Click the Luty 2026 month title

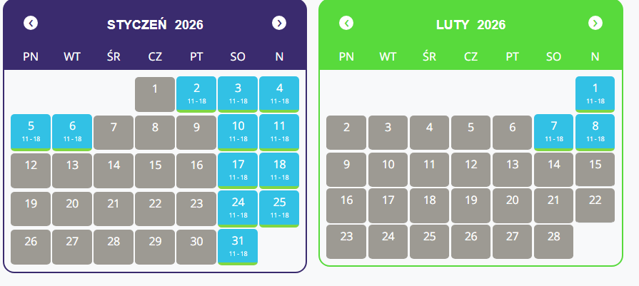[471, 25]
